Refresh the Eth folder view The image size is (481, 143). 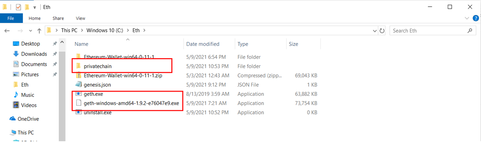(x=382, y=31)
